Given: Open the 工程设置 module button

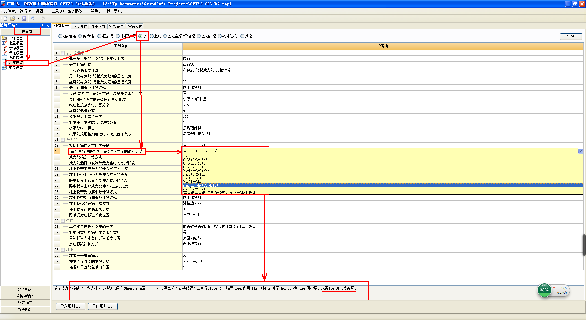Looking at the screenshot, I should tap(25, 31).
